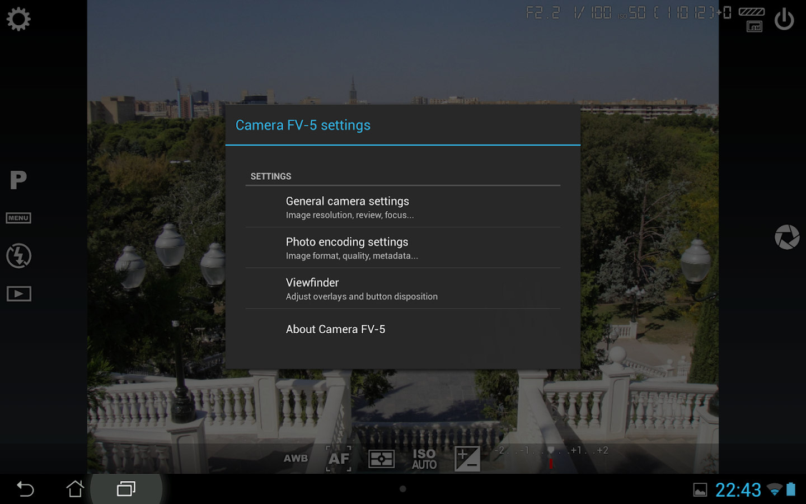
Task: Tap the P program mode icon
Action: pos(18,180)
